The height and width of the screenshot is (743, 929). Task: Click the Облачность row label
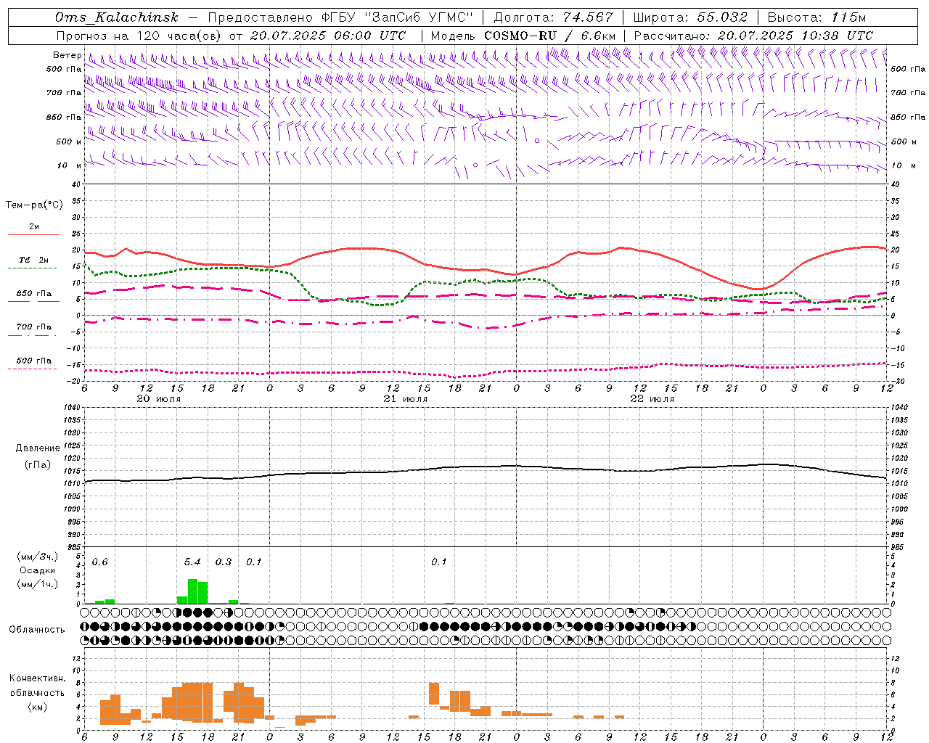pyautogui.click(x=37, y=629)
